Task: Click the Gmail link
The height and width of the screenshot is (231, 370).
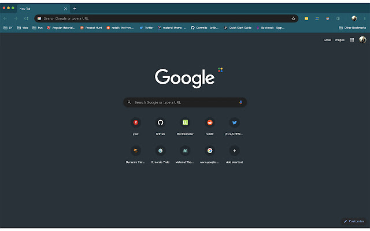Action: click(327, 40)
